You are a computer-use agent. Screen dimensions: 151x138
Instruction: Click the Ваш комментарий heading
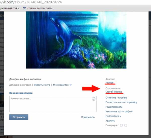pyautogui.click(x=21, y=93)
